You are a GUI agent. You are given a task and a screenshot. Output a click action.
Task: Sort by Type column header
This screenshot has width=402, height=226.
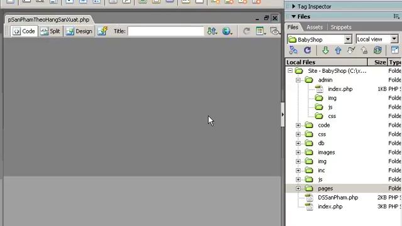point(394,62)
